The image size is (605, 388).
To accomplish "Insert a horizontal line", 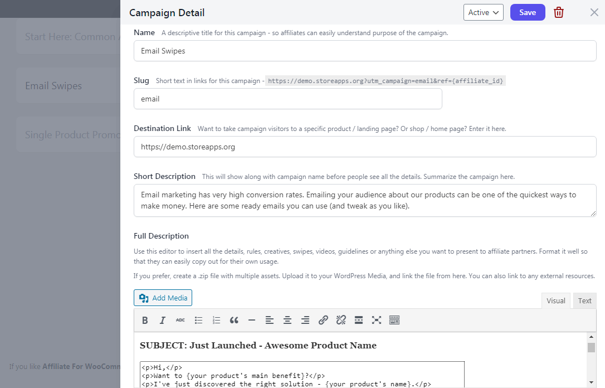I will click(x=252, y=320).
